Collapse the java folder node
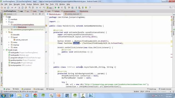The image size is (175, 98). 7,22
